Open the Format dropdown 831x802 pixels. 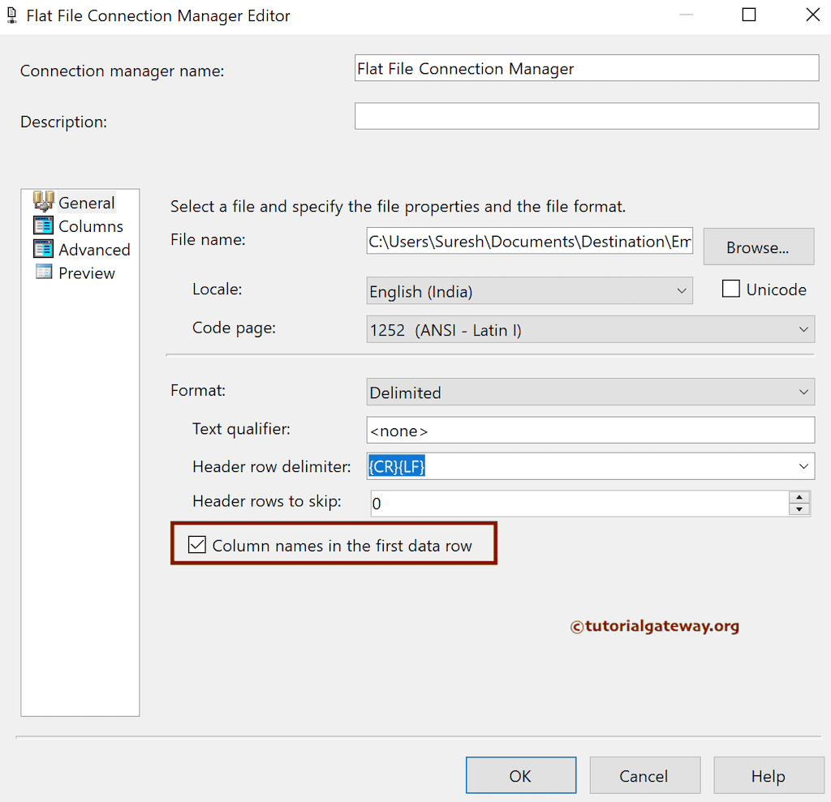[803, 392]
